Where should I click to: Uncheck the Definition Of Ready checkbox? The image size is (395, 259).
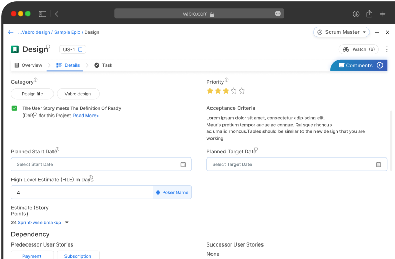tap(15, 108)
